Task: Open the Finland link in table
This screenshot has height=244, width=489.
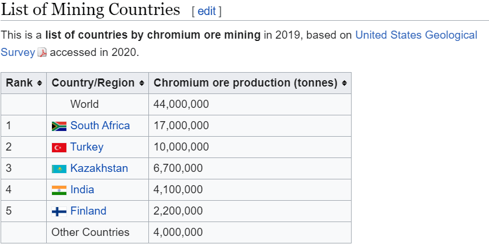Action: pos(88,211)
